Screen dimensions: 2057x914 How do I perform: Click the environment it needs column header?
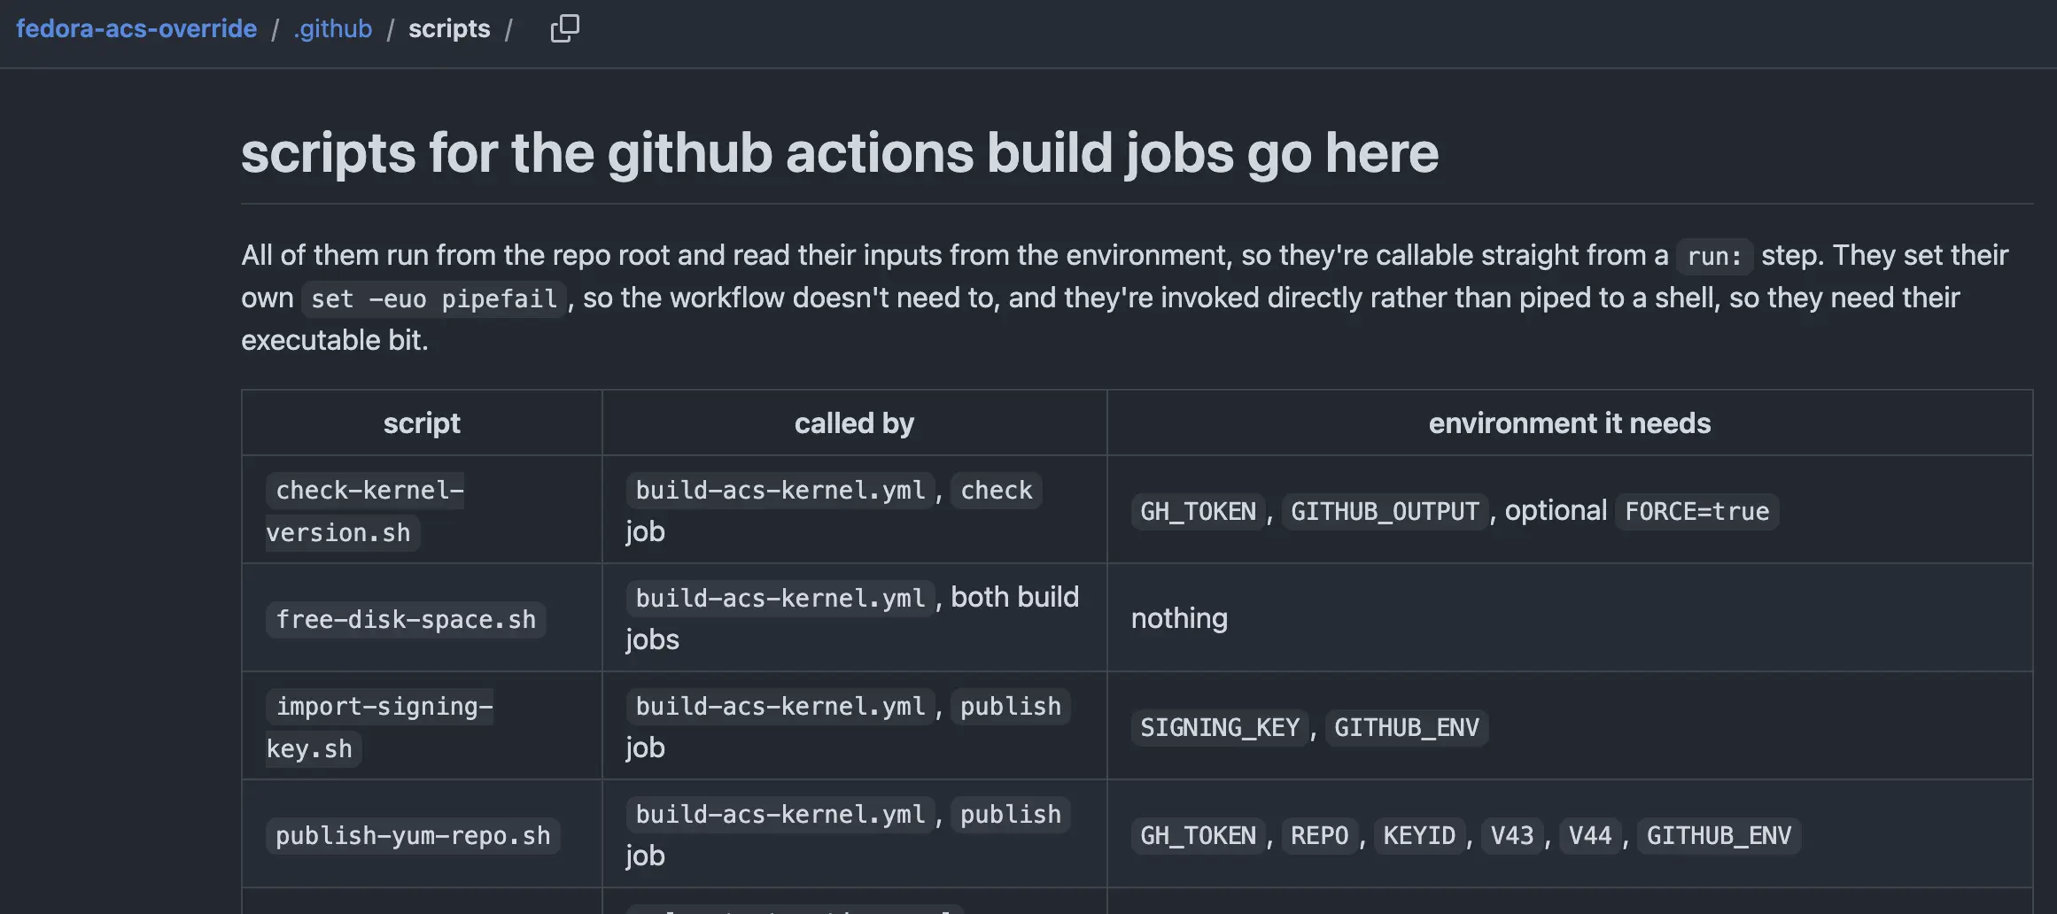[x=1570, y=422]
